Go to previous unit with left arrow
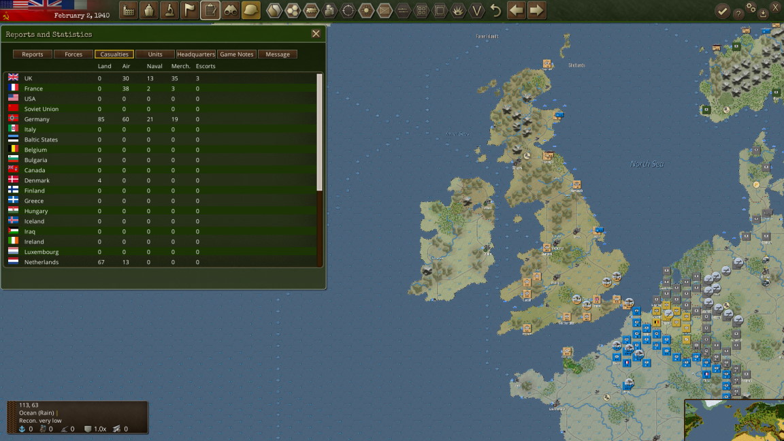Viewport: 784px width, 441px height. [516, 10]
